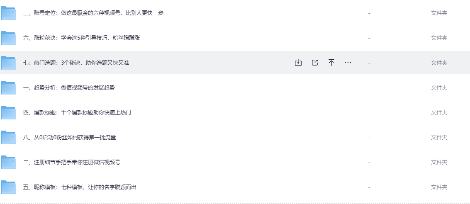The height and width of the screenshot is (204, 470).
Task: Click folder icon for 一、趋势分析
Action: pyautogui.click(x=8, y=88)
